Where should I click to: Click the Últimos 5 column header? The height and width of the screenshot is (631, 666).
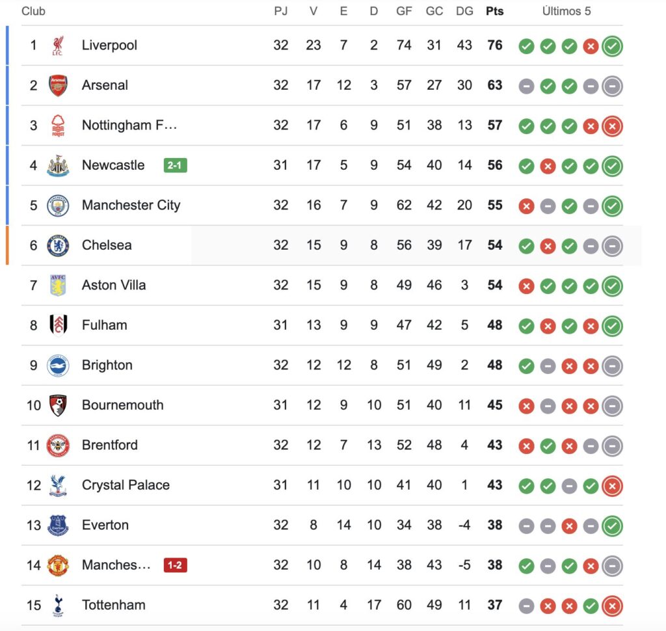(x=566, y=11)
